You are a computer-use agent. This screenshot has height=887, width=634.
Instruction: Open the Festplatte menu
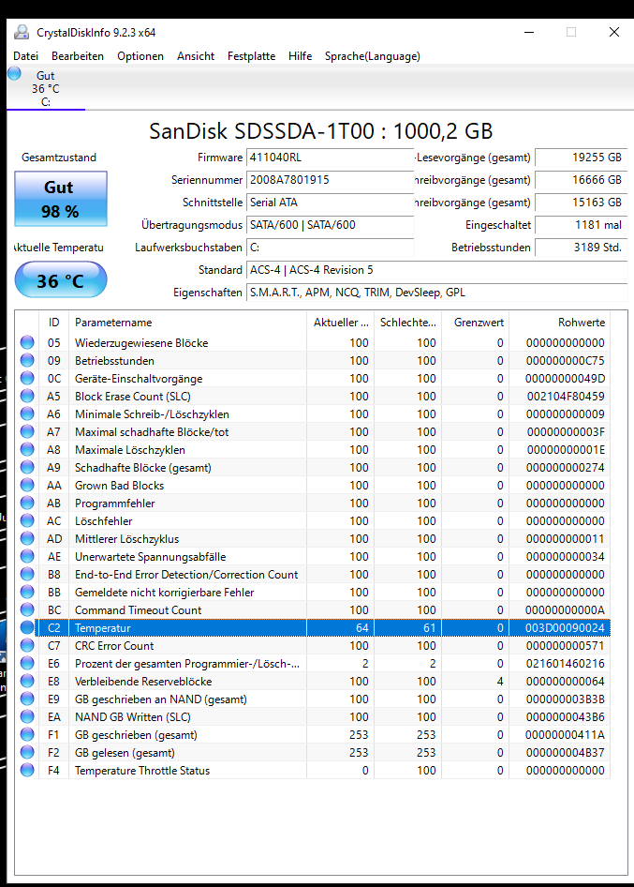tap(252, 56)
